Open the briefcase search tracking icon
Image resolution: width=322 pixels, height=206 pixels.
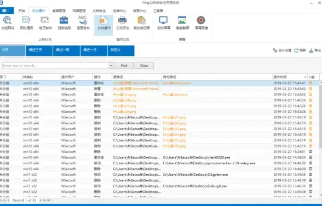click(x=64, y=23)
